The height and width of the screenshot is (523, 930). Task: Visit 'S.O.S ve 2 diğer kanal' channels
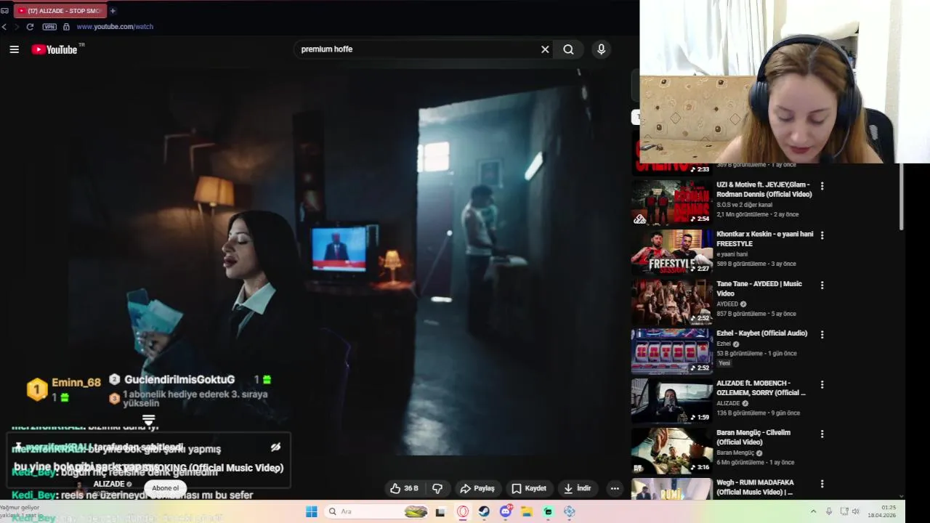(745, 205)
